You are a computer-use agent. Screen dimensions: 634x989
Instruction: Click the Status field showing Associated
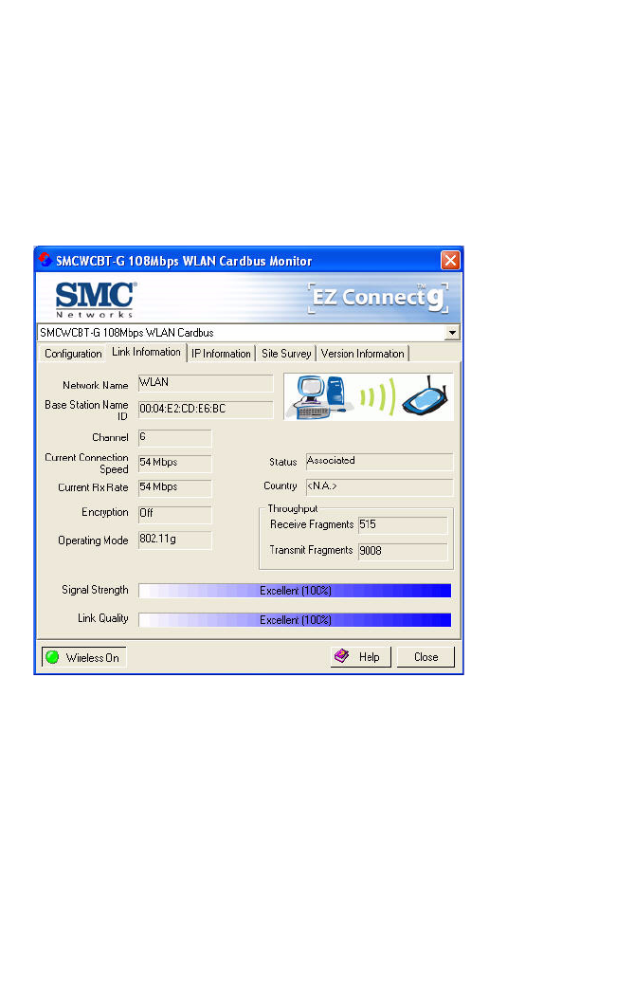tap(379, 462)
